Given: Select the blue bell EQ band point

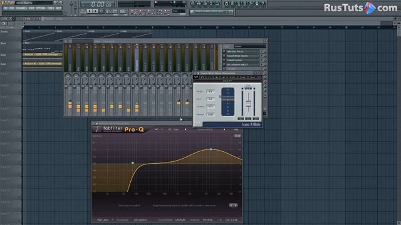Looking at the screenshot, I should pos(211,149).
